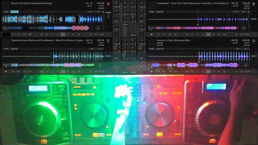This screenshot has height=145, width=258.
Task: Enable SYNC on Deck A
Action: [x=6, y=12]
